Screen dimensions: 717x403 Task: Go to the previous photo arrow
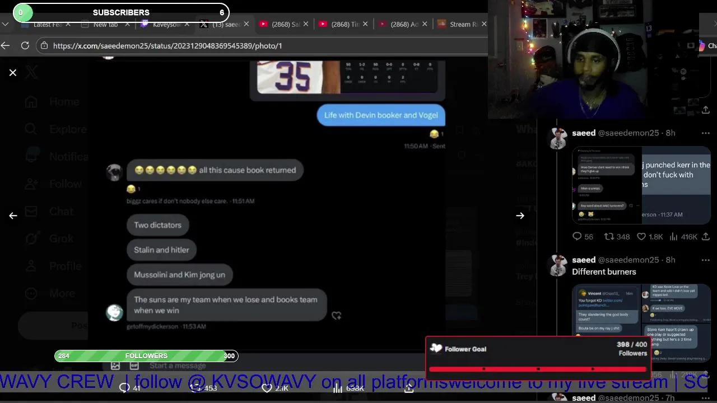pos(13,215)
